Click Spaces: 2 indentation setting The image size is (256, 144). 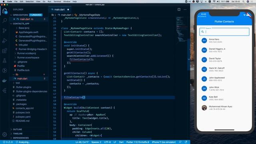pyautogui.click(x=96, y=142)
